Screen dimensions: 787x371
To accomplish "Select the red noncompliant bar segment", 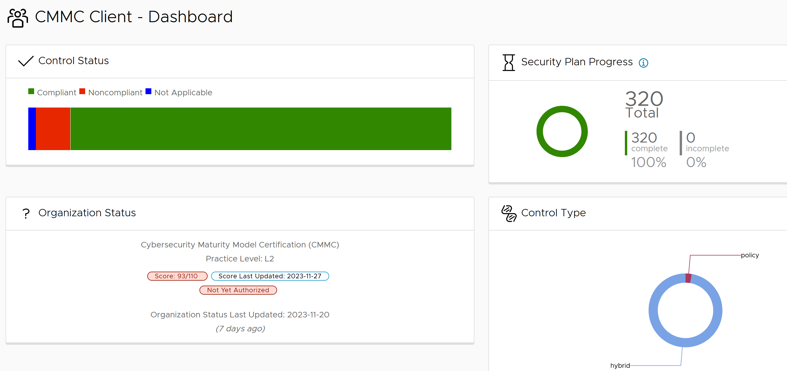I will coord(53,129).
